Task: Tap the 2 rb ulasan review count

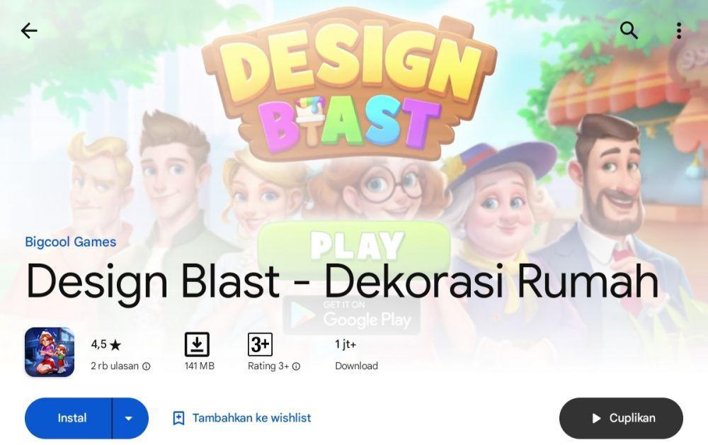Action: coord(115,366)
